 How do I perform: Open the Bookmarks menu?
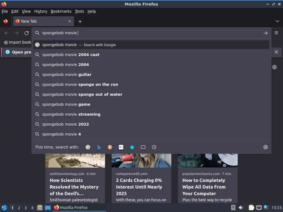point(61,11)
